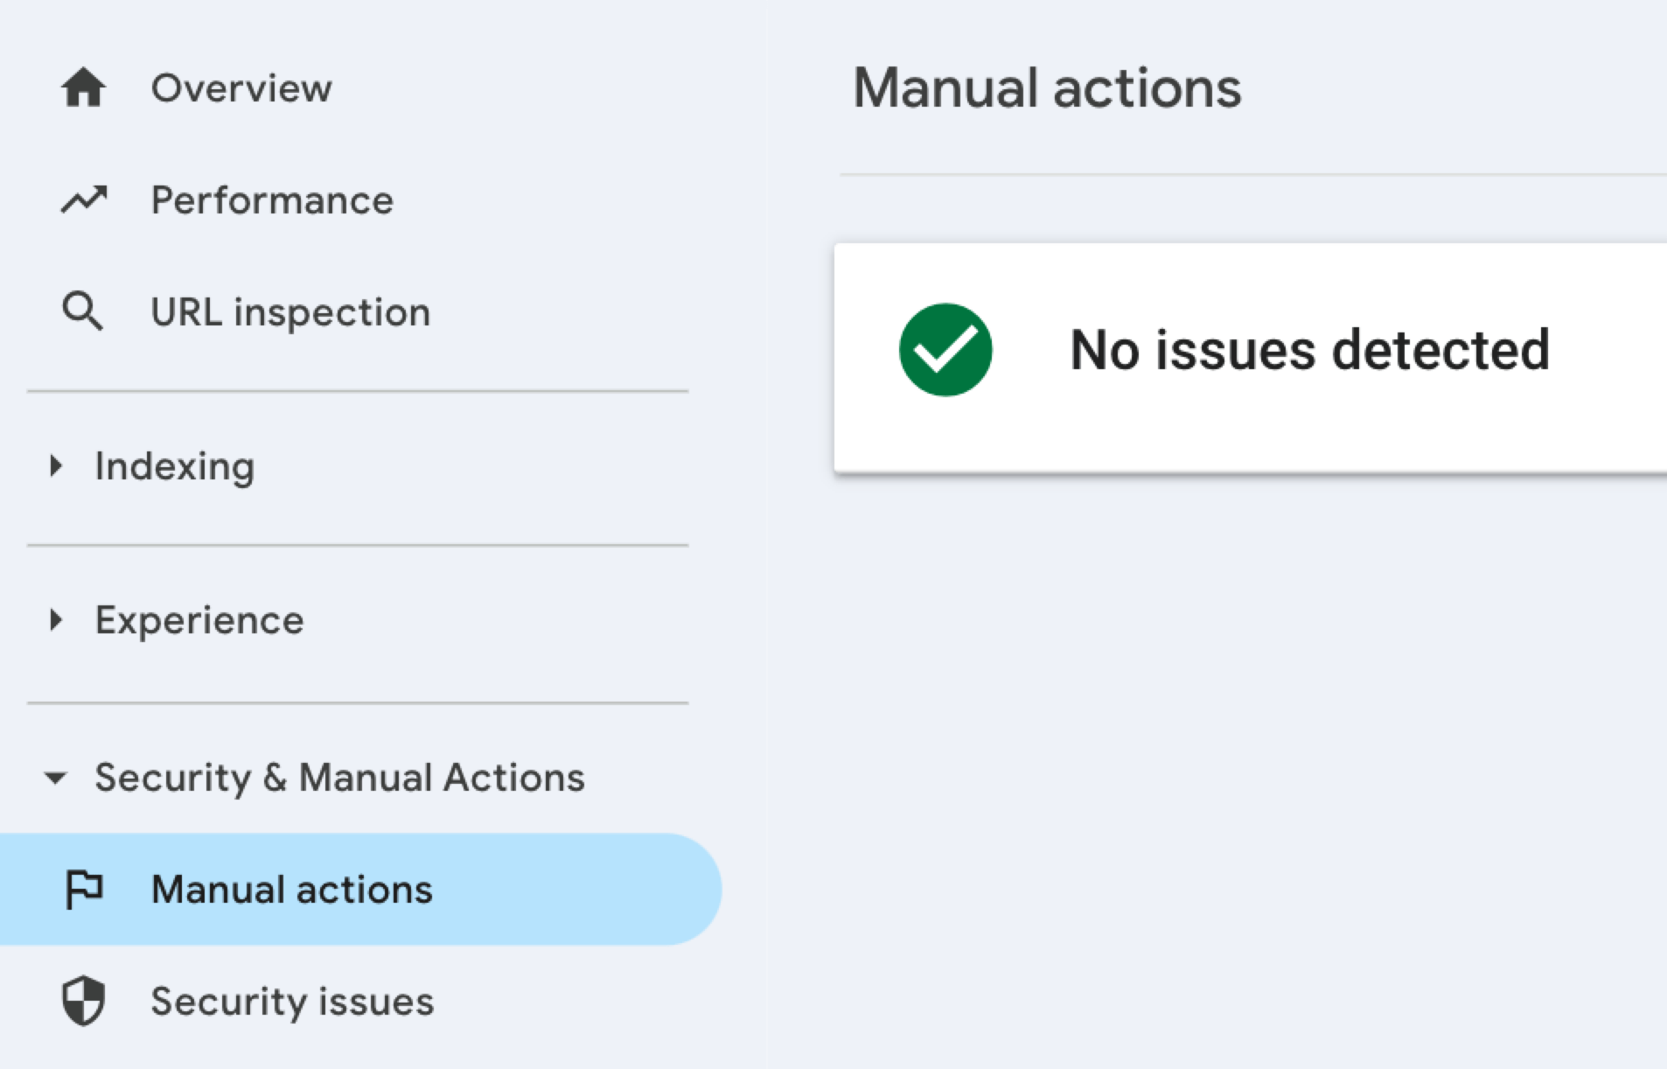Screen dimensions: 1667x1069
Task: Click the Manual actions sidebar entry
Action: (x=291, y=889)
